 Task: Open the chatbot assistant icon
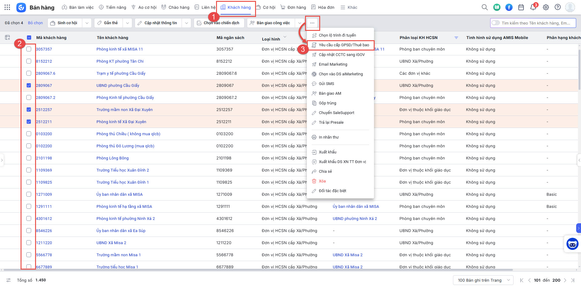[x=572, y=244]
